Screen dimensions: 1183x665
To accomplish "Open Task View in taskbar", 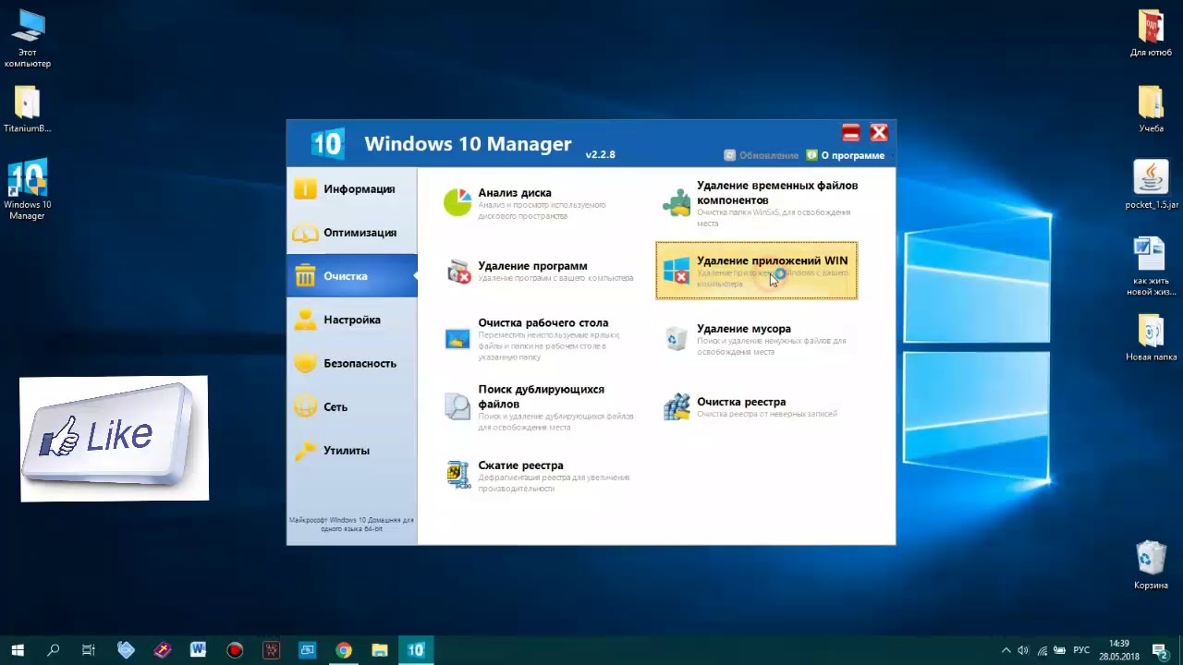I will point(89,650).
